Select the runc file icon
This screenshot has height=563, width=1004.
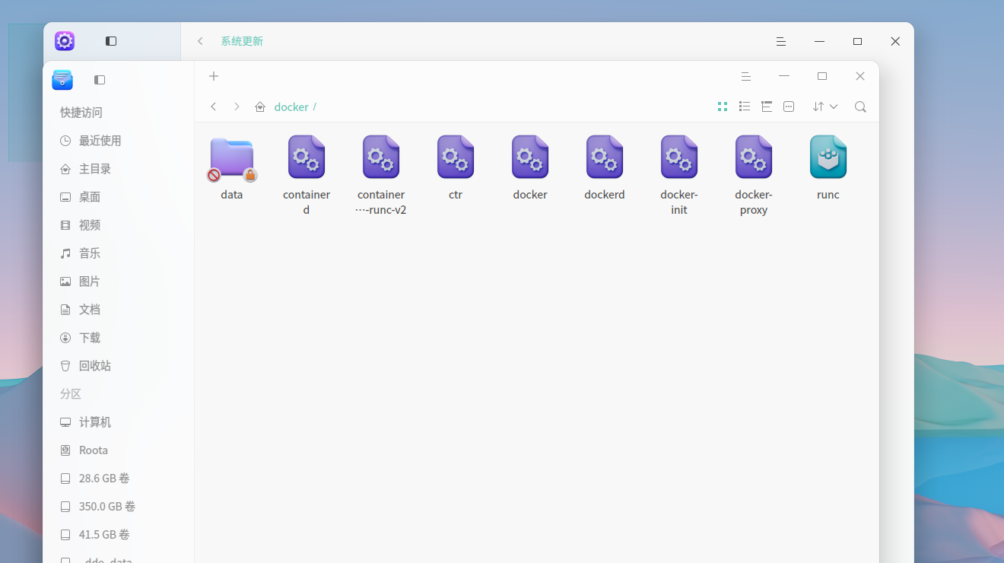pyautogui.click(x=828, y=157)
